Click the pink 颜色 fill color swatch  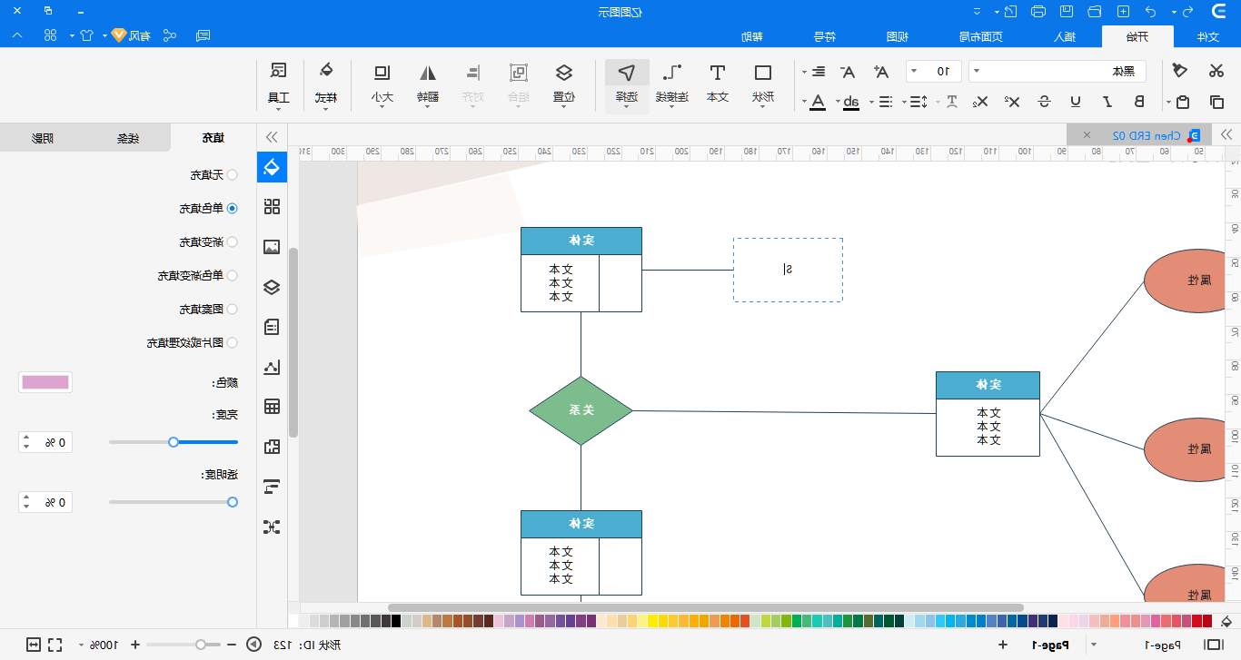pos(45,382)
